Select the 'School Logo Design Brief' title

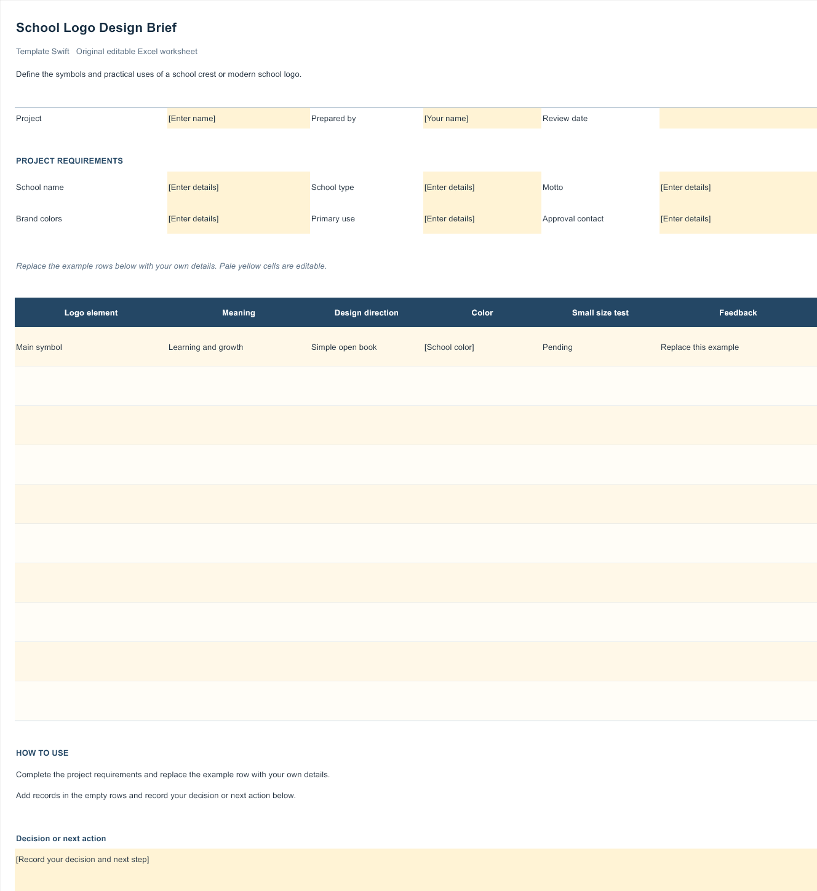[x=97, y=28]
